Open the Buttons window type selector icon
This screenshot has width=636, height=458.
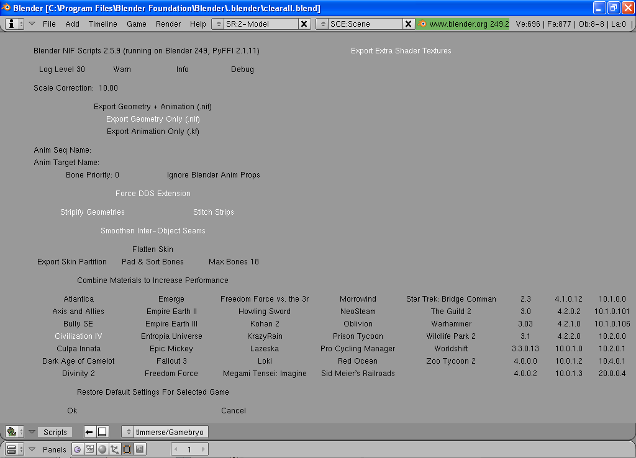[x=15, y=449]
